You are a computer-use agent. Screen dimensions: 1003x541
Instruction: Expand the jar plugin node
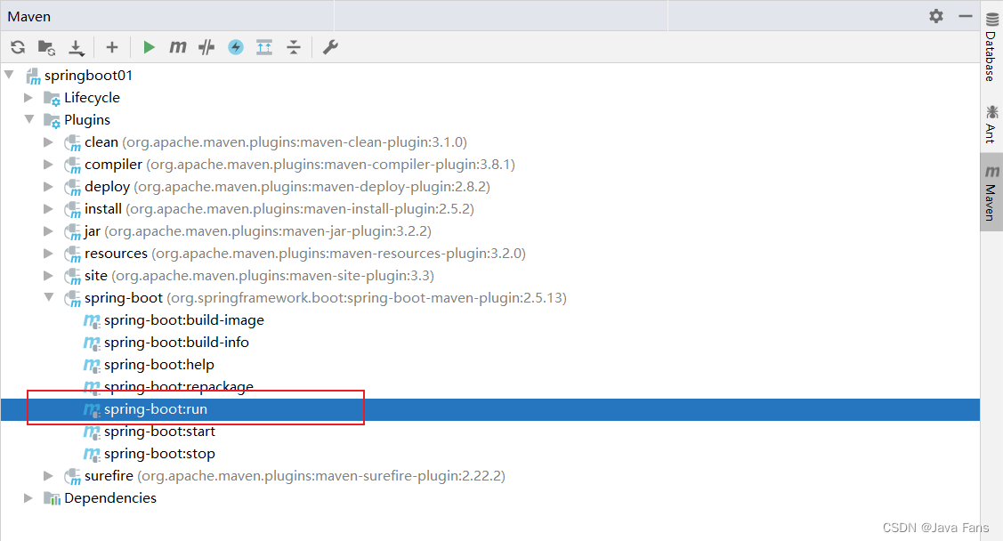pos(48,230)
